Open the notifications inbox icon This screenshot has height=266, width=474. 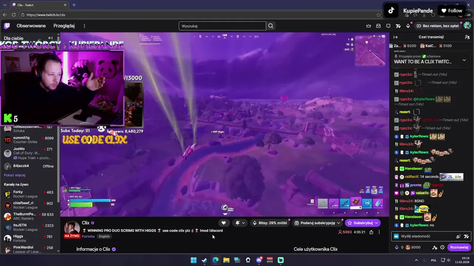pos(378,26)
